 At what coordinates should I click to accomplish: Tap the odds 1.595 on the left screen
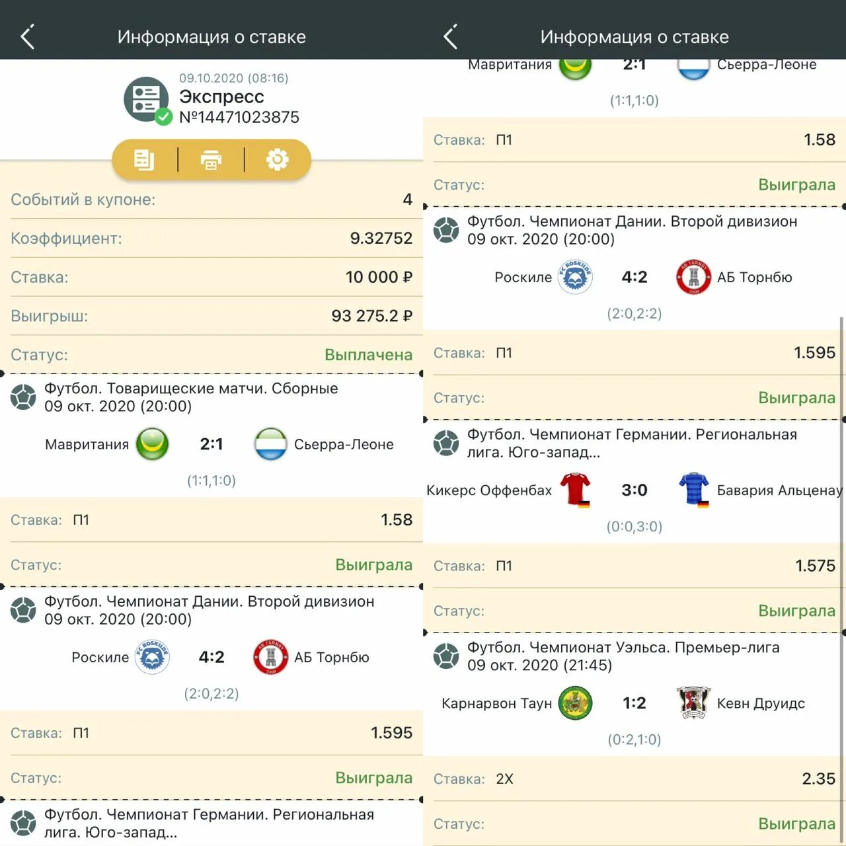[392, 733]
